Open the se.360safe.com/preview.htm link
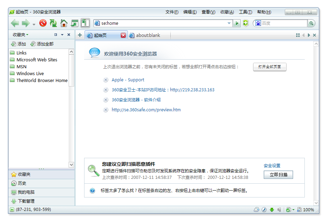 pos(146,110)
